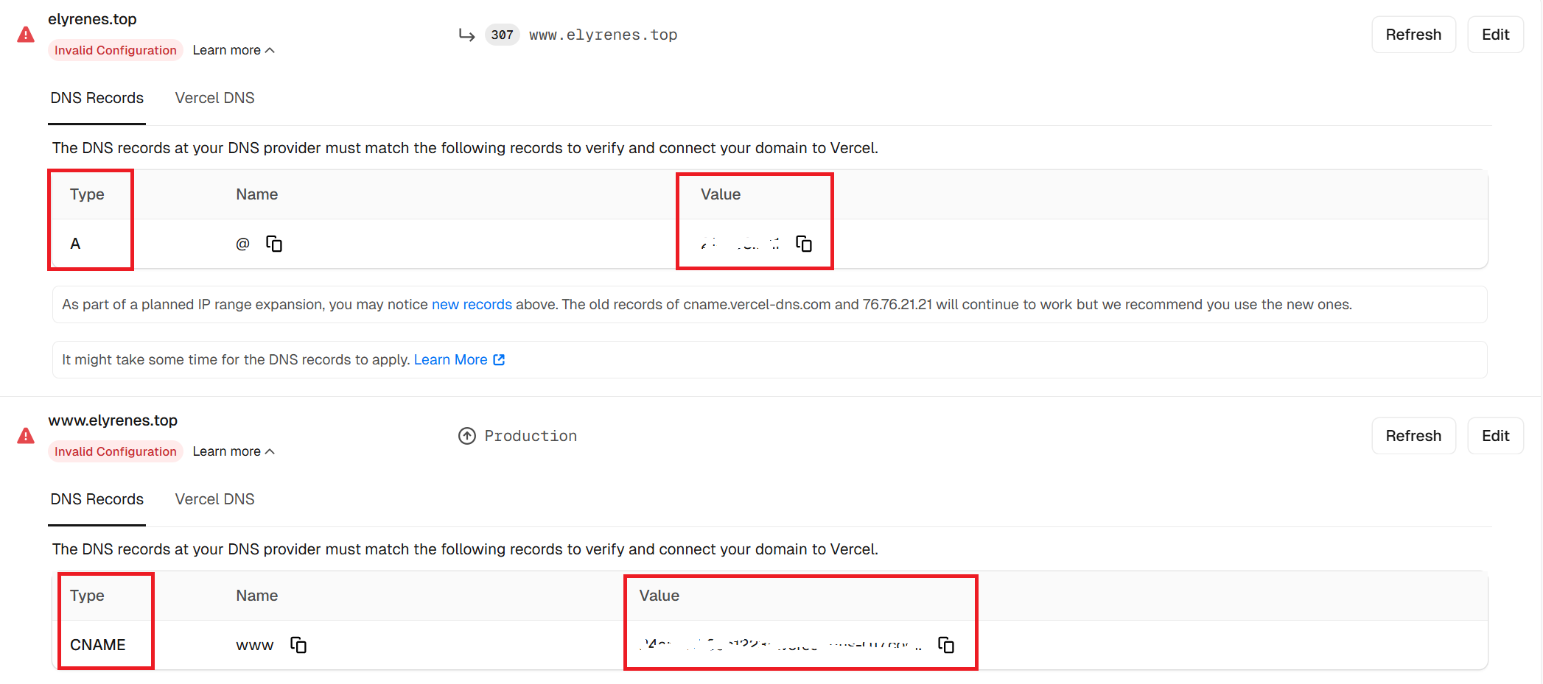This screenshot has width=1543, height=684.
Task: Click the A record type cell
Action: (x=75, y=244)
